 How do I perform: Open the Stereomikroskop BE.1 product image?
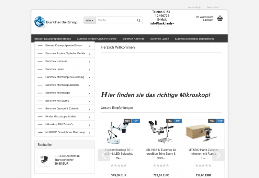(118, 132)
